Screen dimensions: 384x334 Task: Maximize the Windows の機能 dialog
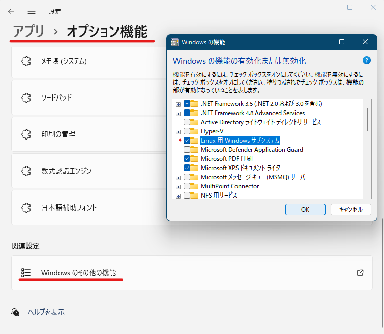pyautogui.click(x=342, y=42)
